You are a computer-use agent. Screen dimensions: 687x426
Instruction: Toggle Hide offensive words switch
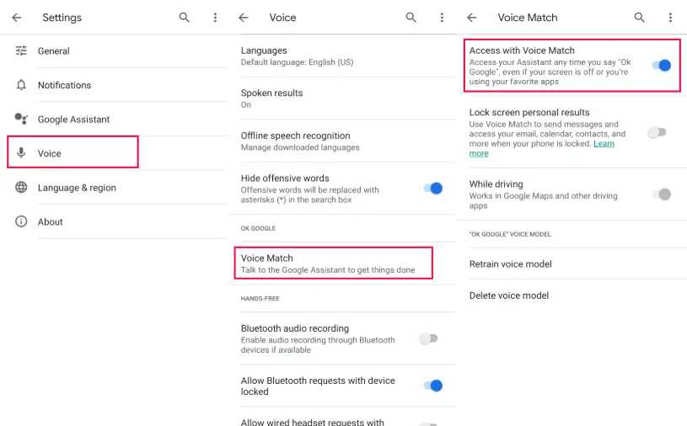[433, 189]
